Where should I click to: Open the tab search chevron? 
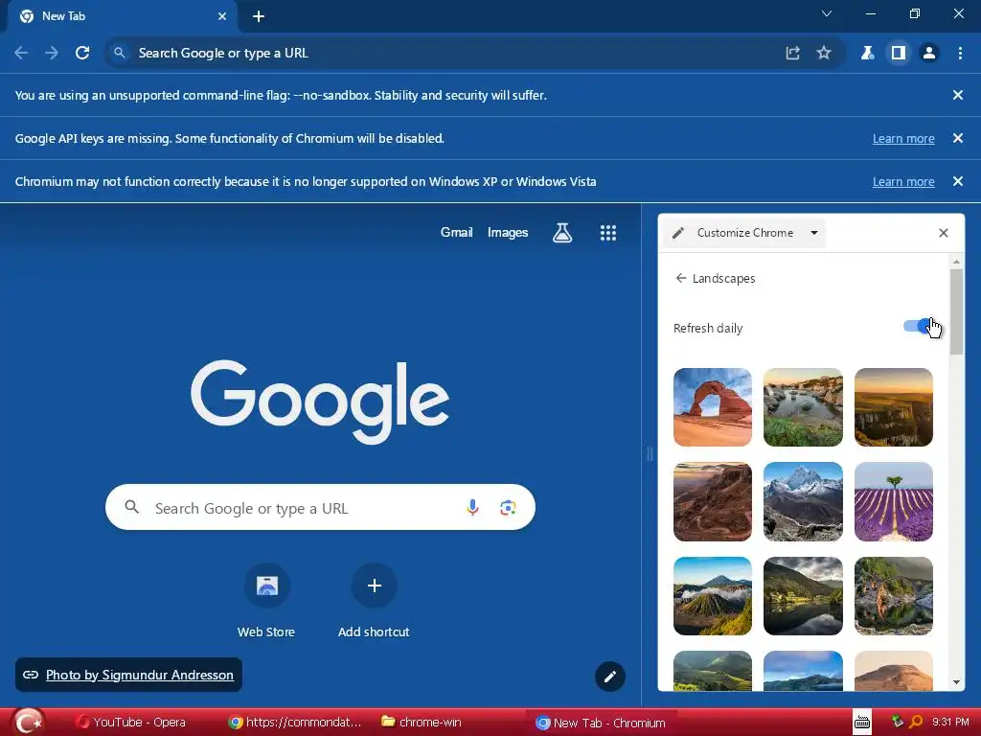click(x=827, y=13)
